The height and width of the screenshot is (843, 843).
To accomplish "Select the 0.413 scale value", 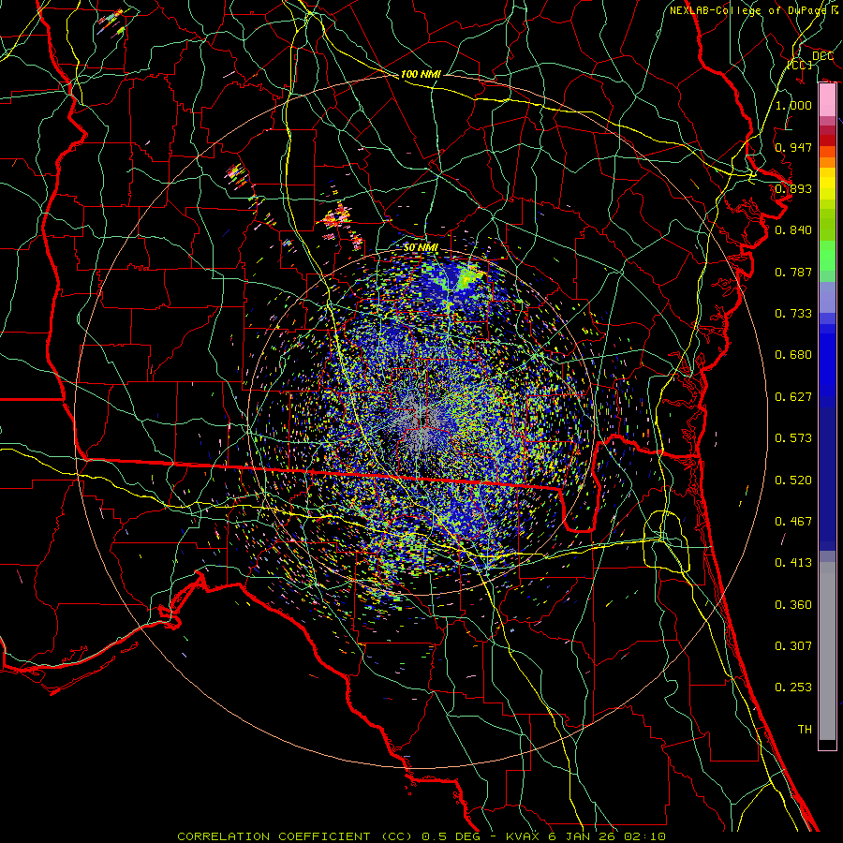I will coord(793,563).
